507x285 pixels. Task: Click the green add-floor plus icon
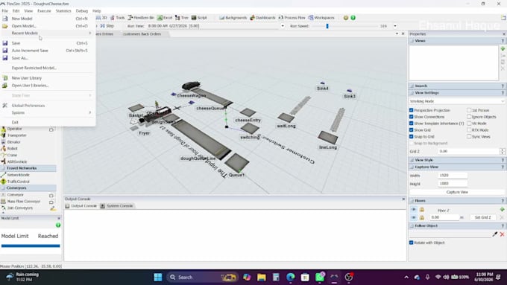(502, 210)
